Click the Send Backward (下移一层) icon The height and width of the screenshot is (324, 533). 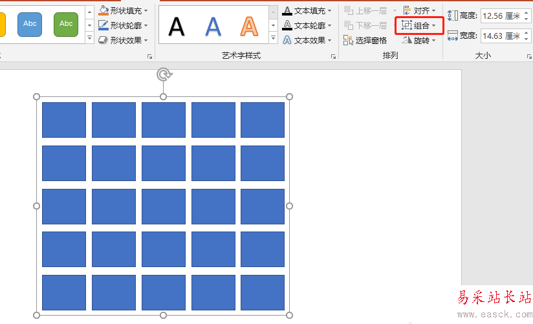pos(349,25)
